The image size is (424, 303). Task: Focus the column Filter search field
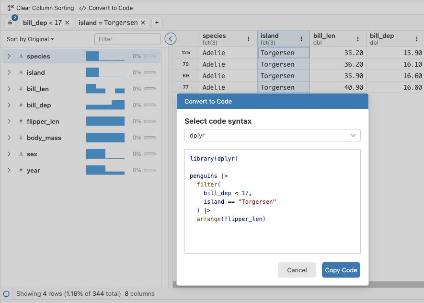tap(127, 39)
